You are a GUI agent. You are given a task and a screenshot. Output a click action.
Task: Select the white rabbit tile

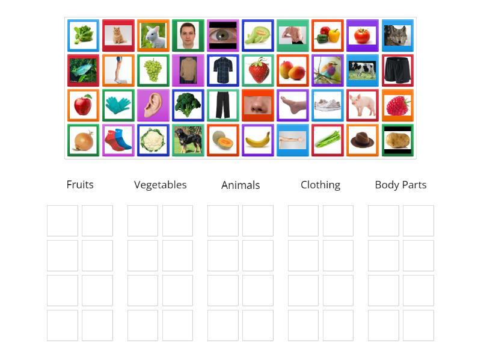point(153,35)
